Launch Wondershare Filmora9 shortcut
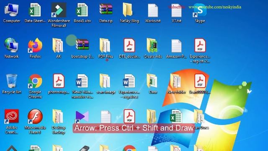 tap(59, 10)
